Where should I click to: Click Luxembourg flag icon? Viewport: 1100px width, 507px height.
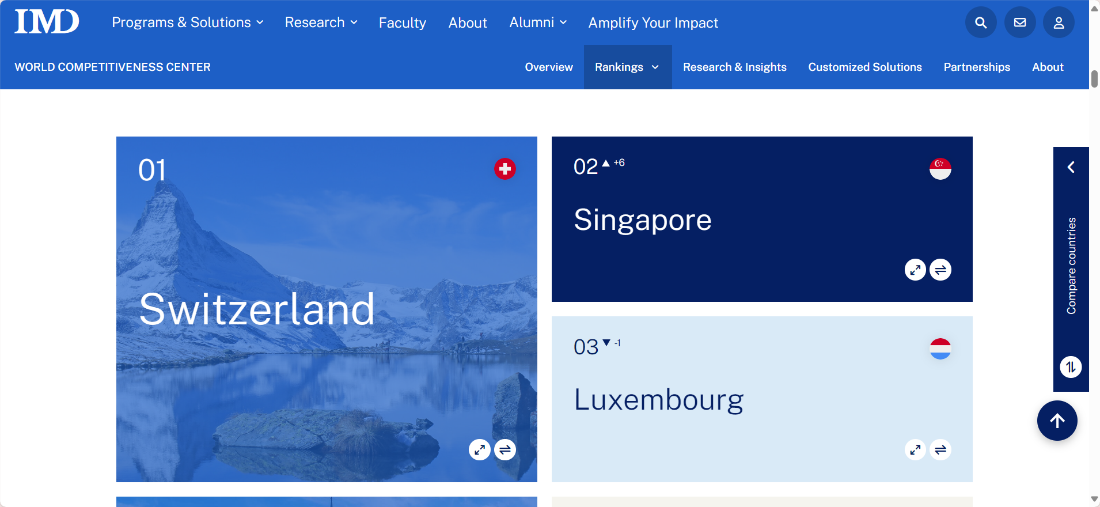(940, 349)
